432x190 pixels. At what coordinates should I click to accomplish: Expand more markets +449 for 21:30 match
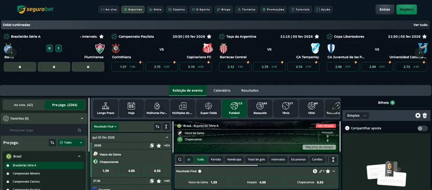166,181
